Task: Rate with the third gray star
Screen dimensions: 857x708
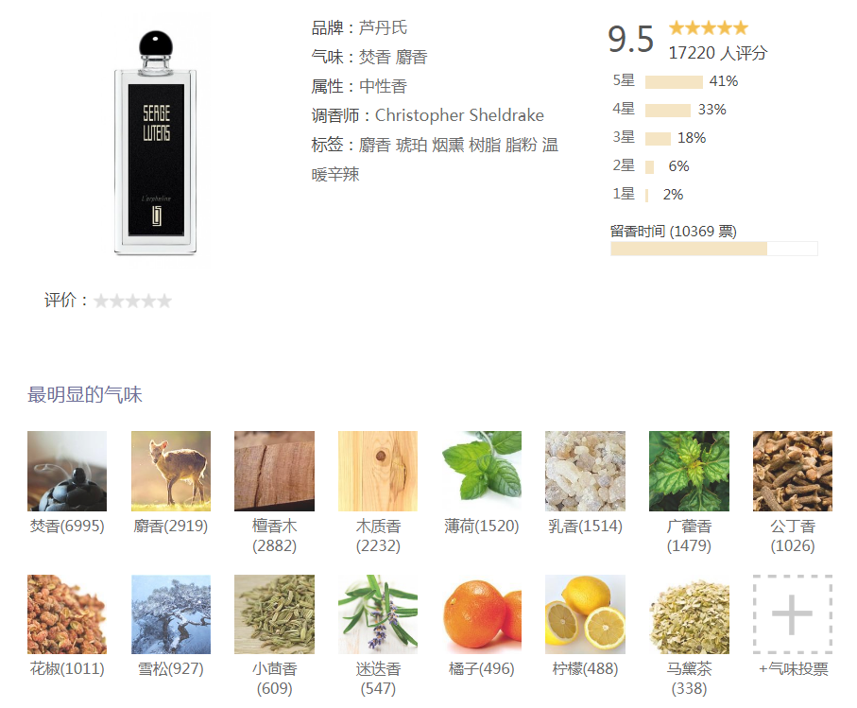Action: 132,301
